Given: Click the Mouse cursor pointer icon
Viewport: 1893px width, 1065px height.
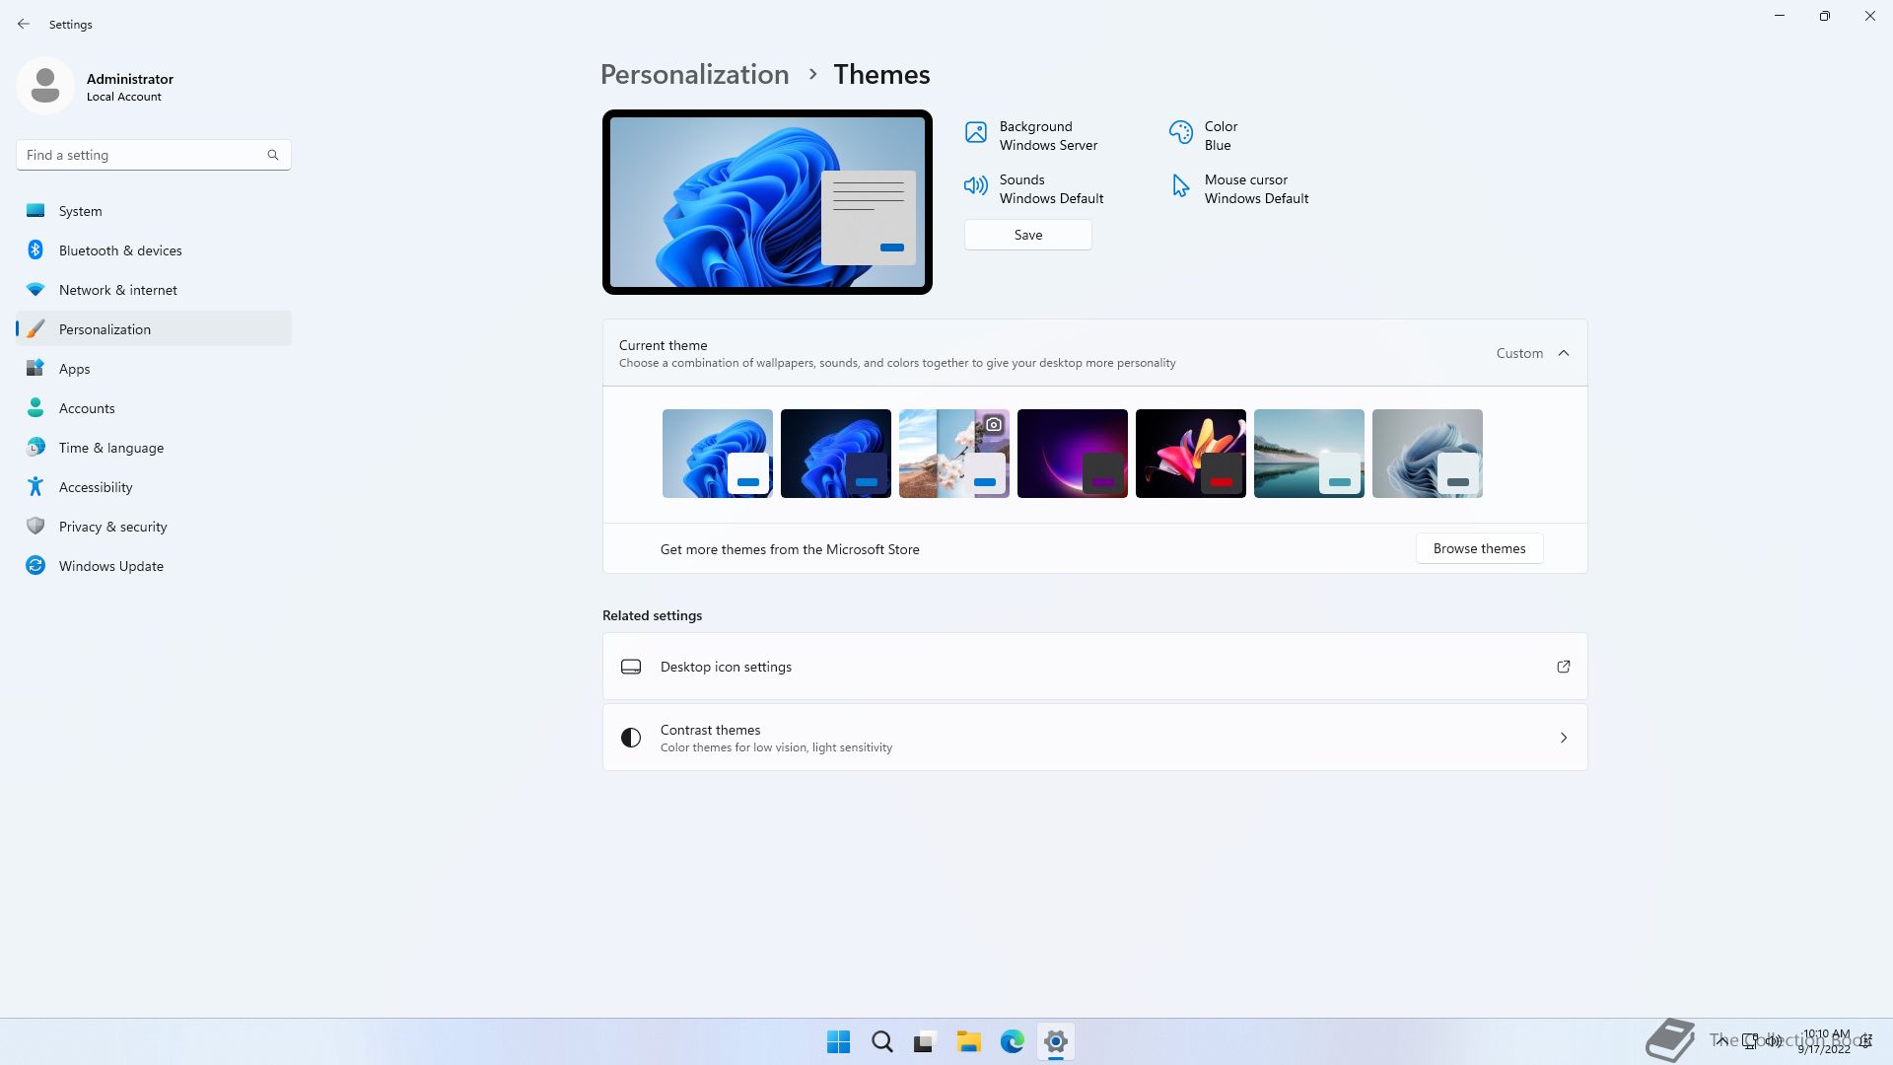Looking at the screenshot, I should coord(1180,185).
